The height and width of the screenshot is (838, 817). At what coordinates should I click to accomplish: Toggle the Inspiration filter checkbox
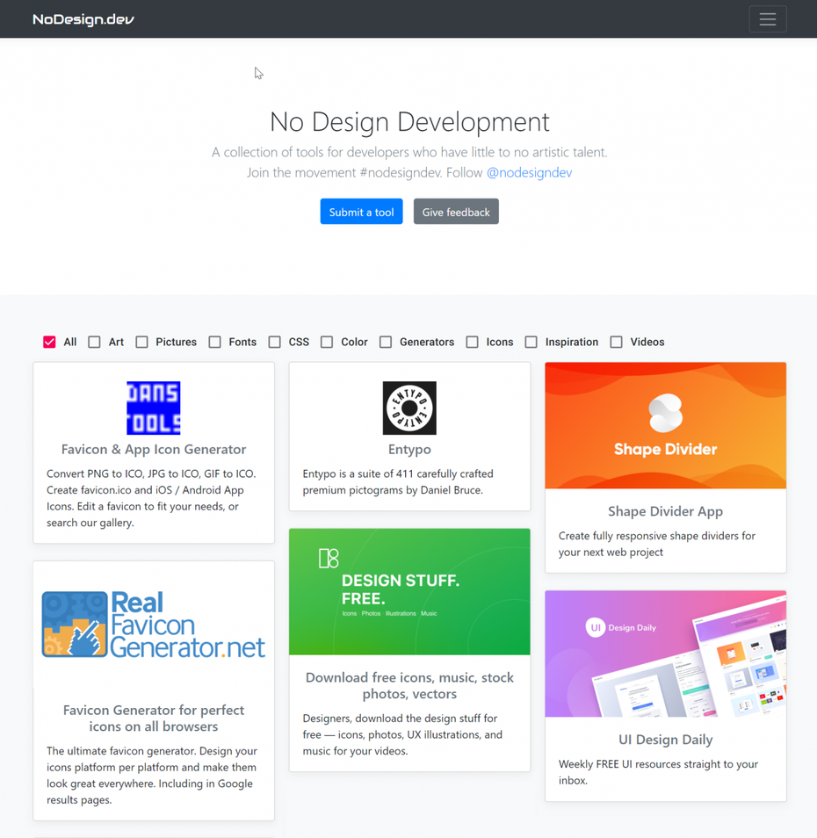[531, 342]
